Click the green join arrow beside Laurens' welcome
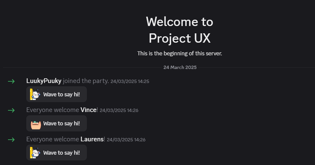Screen dimensions: 315x165 [x=11, y=139]
